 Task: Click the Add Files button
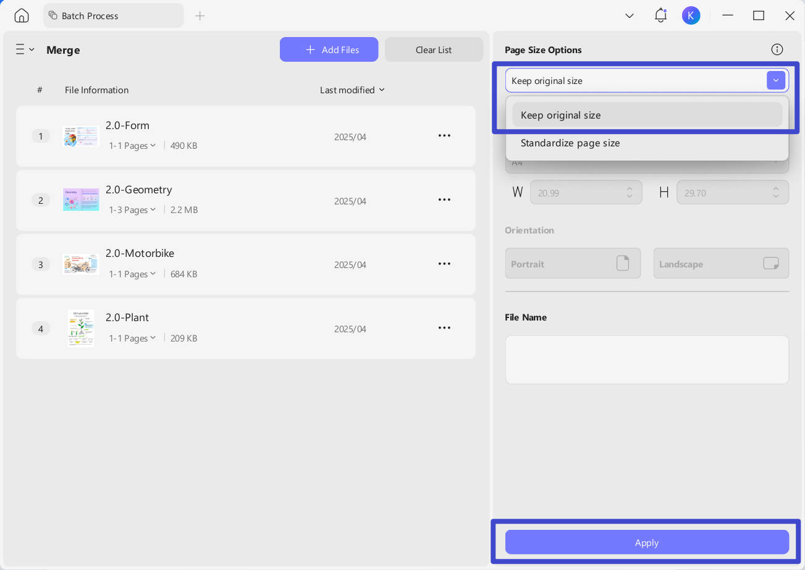point(329,49)
